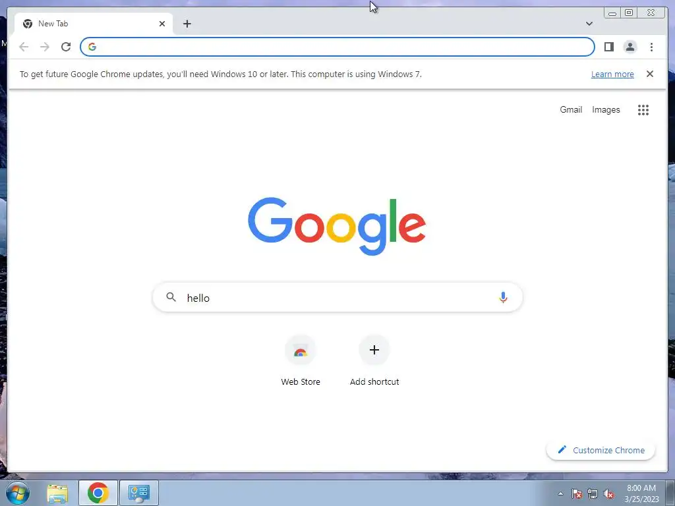
Task: Click the Web Store label
Action: [301, 381]
